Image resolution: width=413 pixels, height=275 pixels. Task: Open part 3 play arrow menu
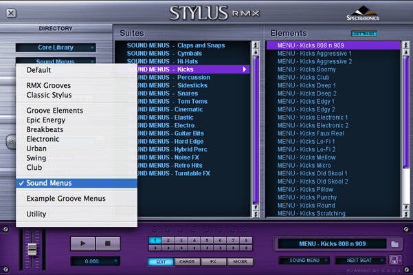click(x=181, y=248)
